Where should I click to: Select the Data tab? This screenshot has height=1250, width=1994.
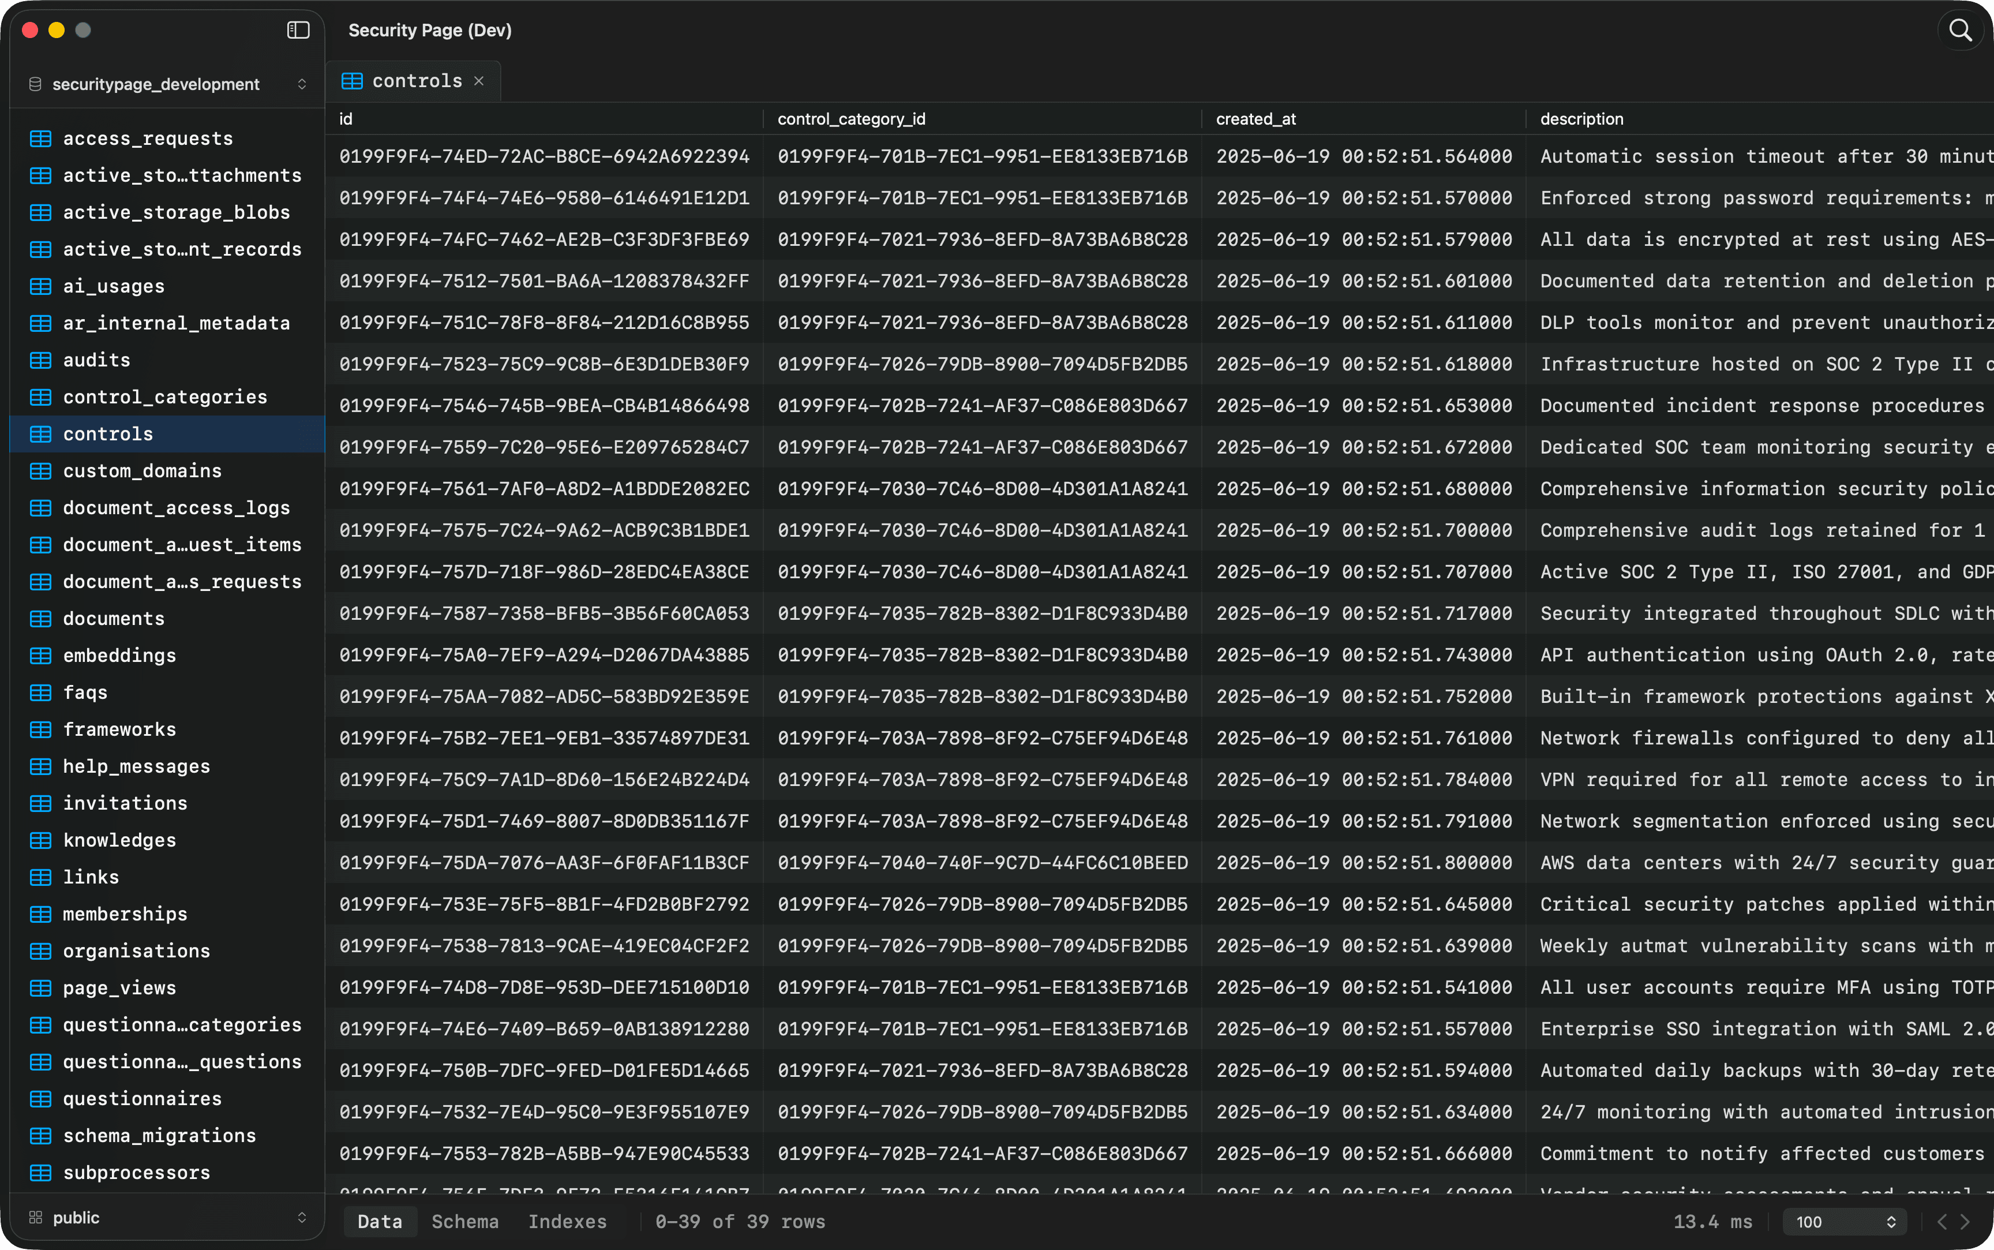click(380, 1221)
